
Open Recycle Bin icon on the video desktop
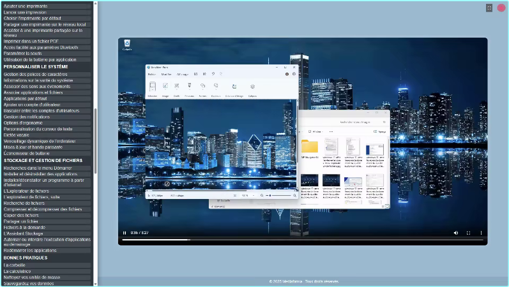pyautogui.click(x=127, y=45)
